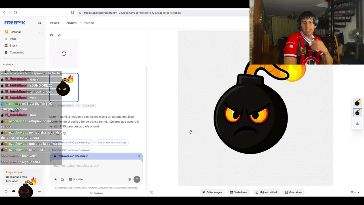This screenshot has width=364, height=205.
Task: Focus the chat prompt input field
Action: click(x=96, y=166)
